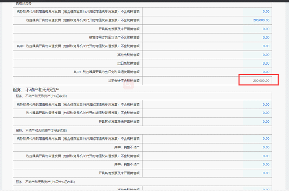Click the red watermark logo over 当期合计 label
289x191 pixels.
coord(128,84)
